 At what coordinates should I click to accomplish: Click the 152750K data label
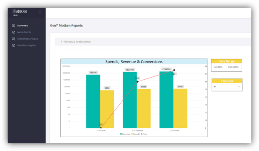point(130,70)
